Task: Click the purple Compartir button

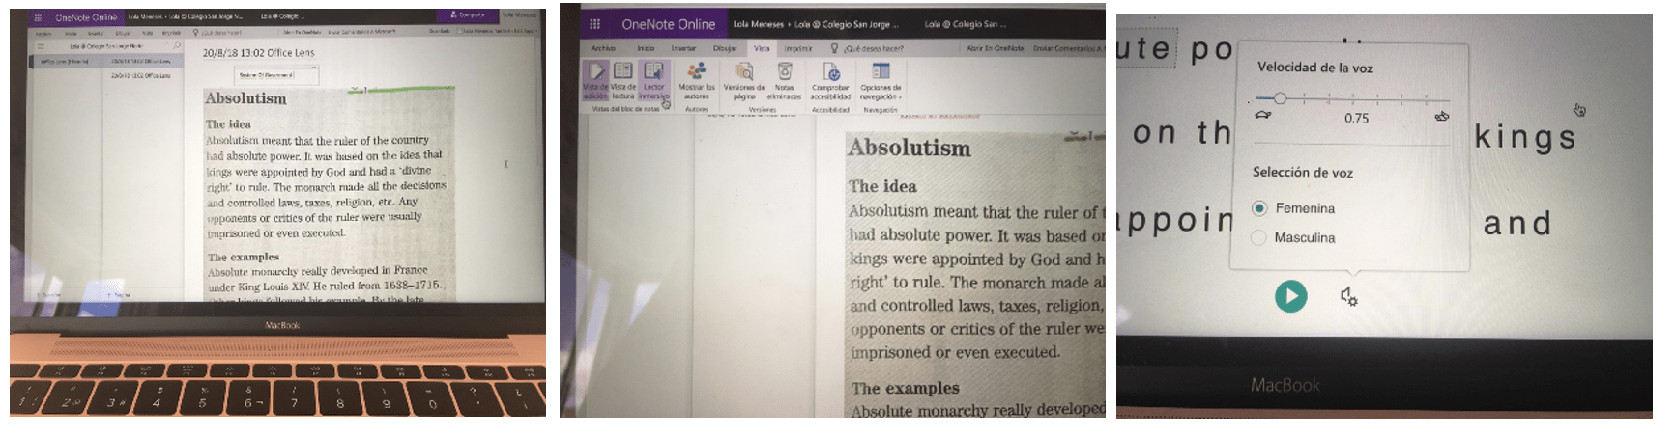Action: 468,15
